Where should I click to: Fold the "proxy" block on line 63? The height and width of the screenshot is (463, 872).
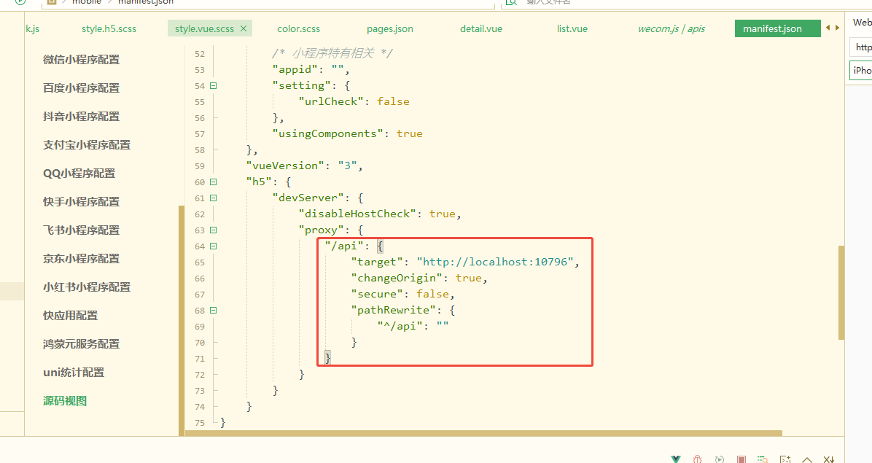point(214,230)
